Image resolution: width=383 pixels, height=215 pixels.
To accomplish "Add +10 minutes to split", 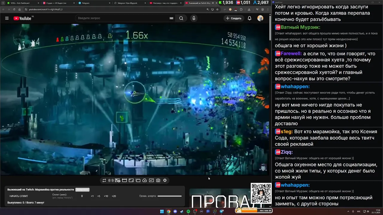I will pyautogui.click(x=106, y=196).
